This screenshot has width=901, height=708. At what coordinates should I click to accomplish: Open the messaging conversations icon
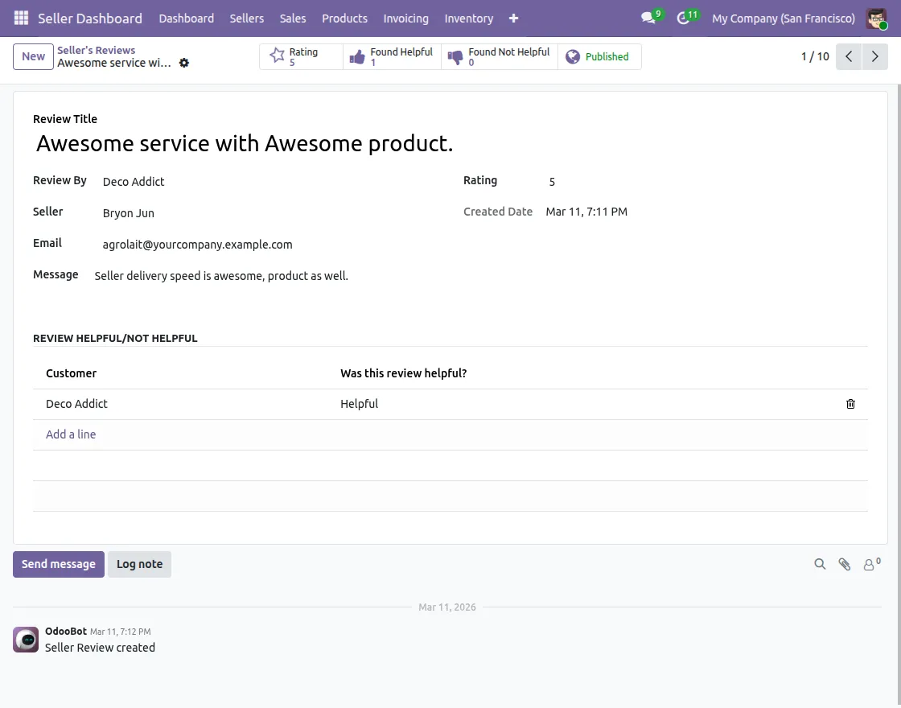pyautogui.click(x=648, y=18)
